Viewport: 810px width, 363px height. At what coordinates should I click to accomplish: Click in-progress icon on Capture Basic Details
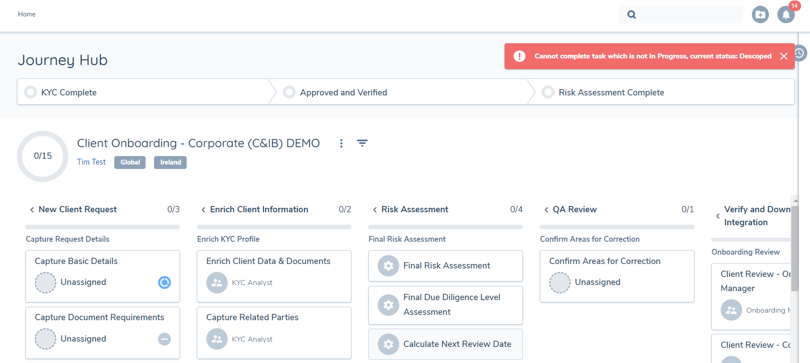pos(164,282)
